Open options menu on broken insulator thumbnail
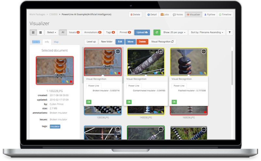The image size is (261, 161). tap(118, 51)
